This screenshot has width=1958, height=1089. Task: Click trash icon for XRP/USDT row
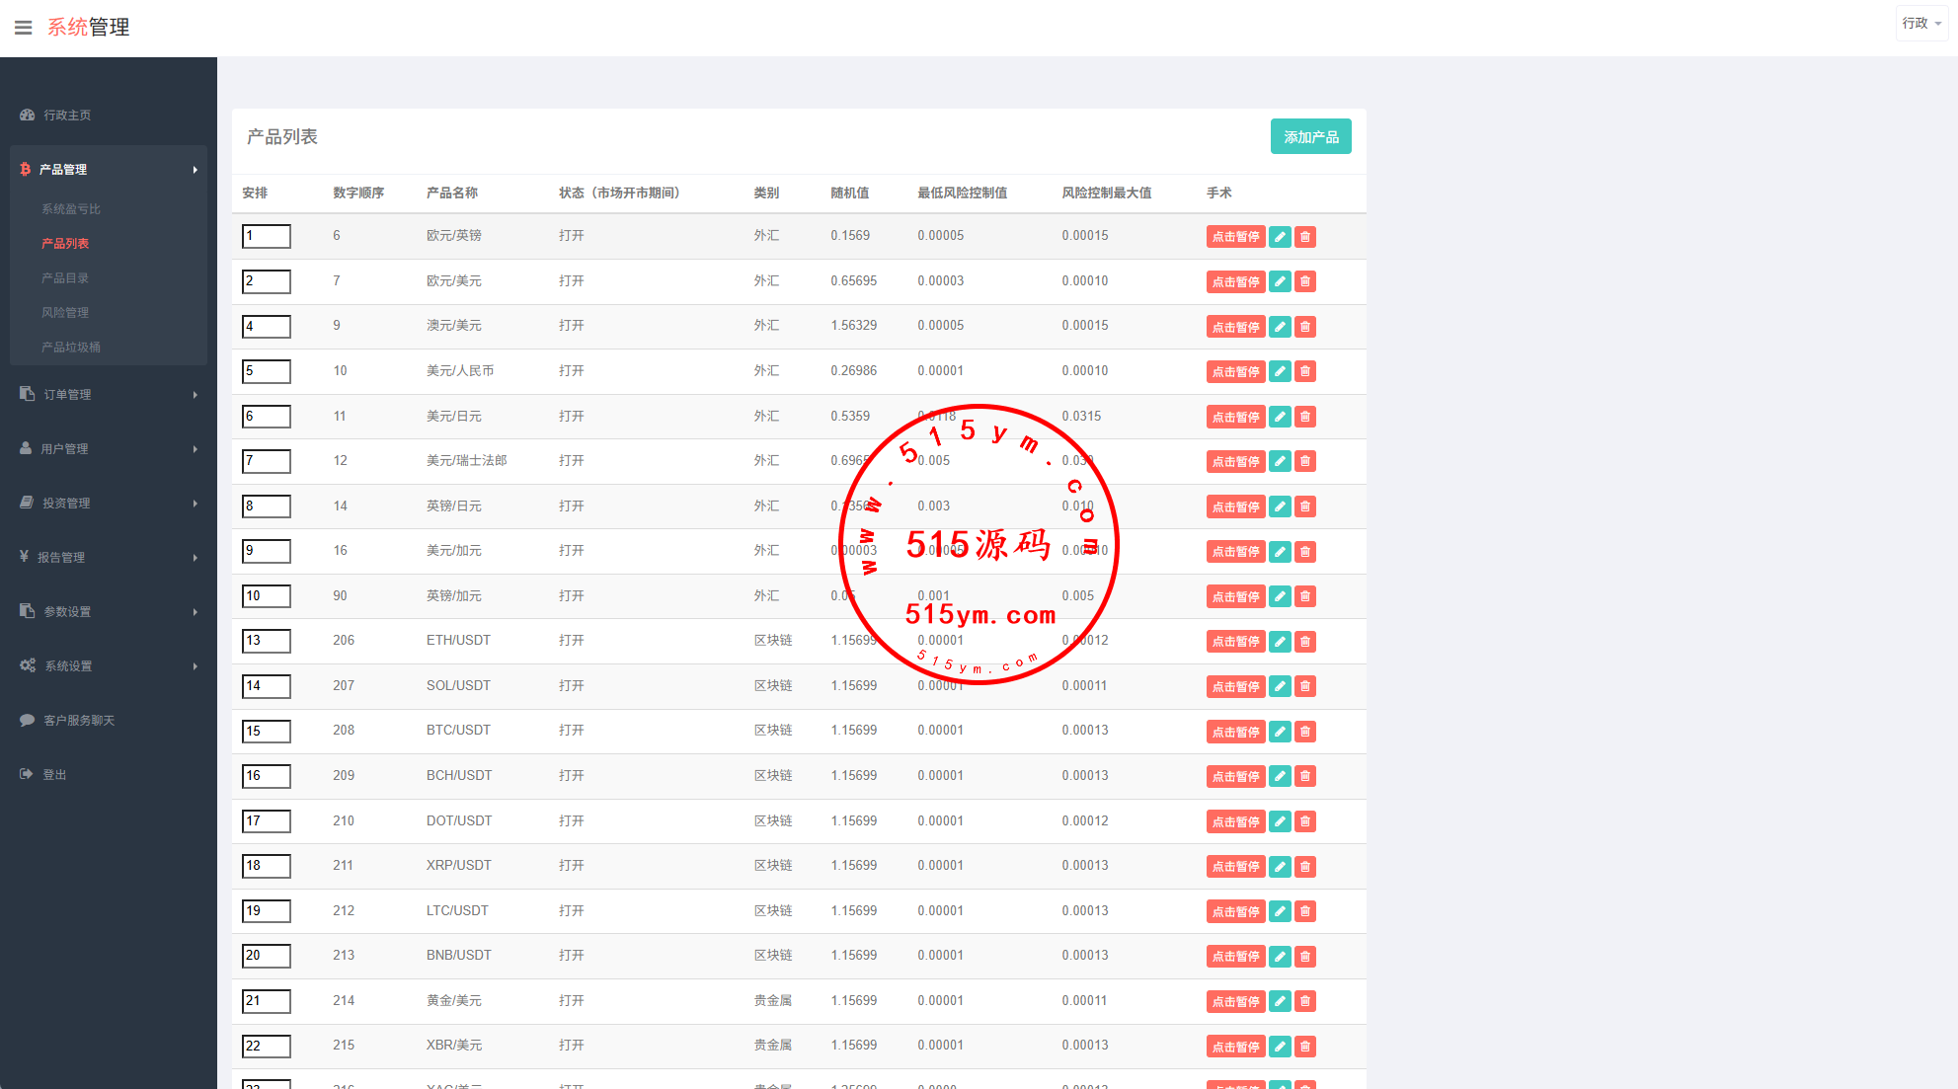1305,867
